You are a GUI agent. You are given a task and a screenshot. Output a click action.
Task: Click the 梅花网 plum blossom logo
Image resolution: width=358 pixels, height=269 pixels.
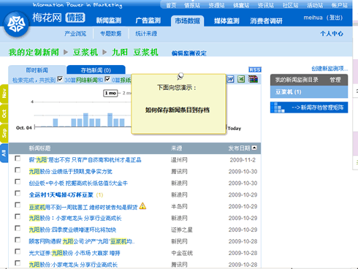click(x=16, y=25)
